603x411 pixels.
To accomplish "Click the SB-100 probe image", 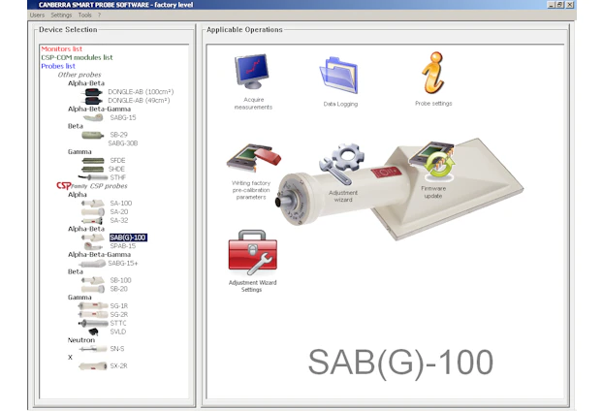I will pyautogui.click(x=93, y=280).
